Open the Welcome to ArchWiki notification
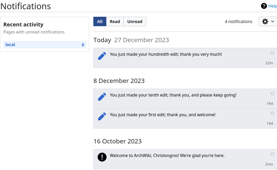Screen dimensions: 277x170 pos(167,156)
